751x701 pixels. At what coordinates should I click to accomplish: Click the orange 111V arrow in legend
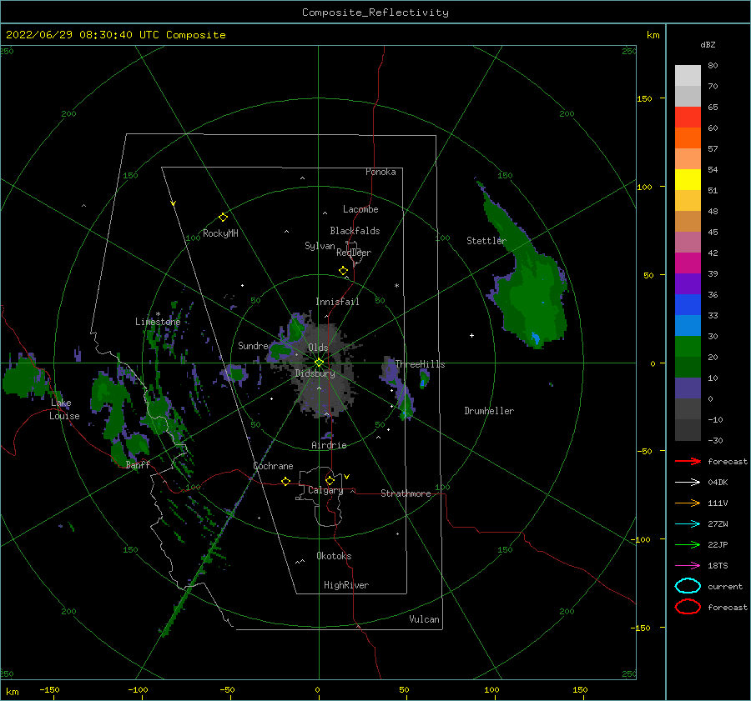pyautogui.click(x=688, y=503)
